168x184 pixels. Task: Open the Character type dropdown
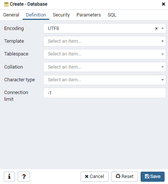(x=104, y=80)
